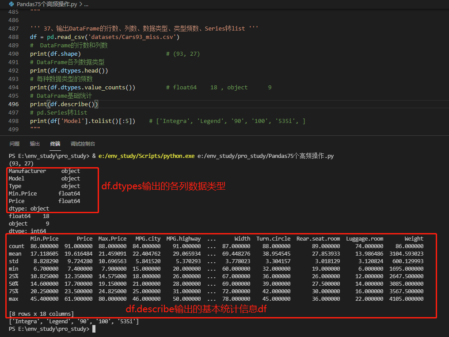Click the line 487 docstring title text
The height and width of the screenshot is (337, 449).
pos(145,29)
